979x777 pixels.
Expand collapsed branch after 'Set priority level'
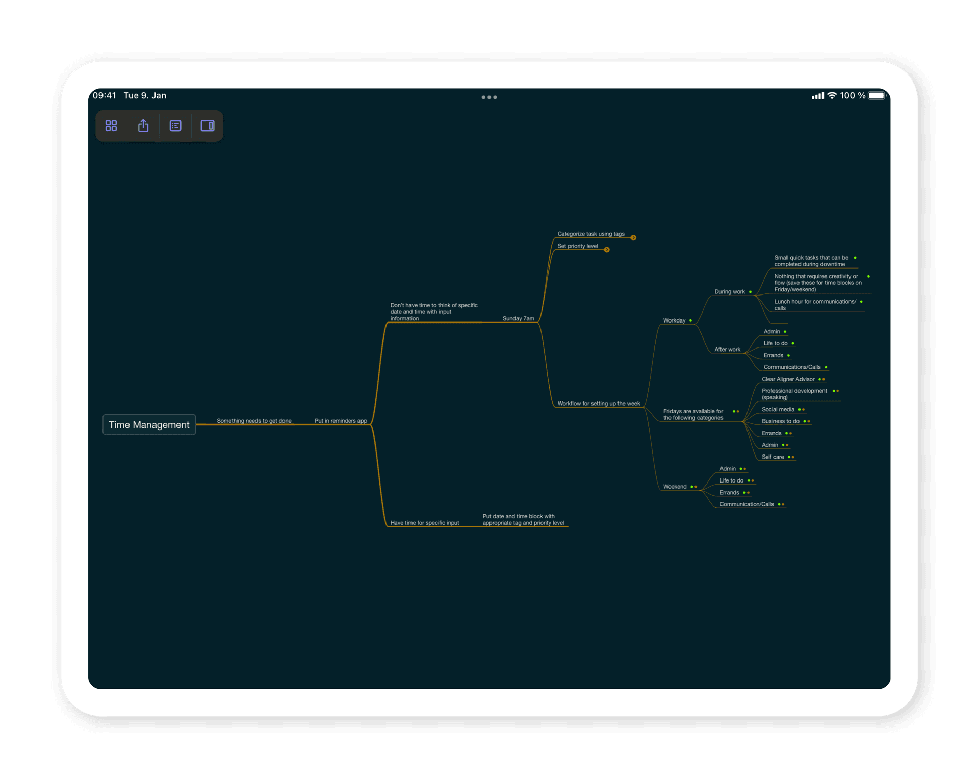tap(607, 250)
